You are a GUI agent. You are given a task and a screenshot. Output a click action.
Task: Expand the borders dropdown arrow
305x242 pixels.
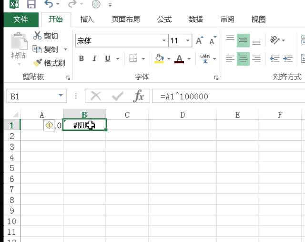(x=143, y=58)
